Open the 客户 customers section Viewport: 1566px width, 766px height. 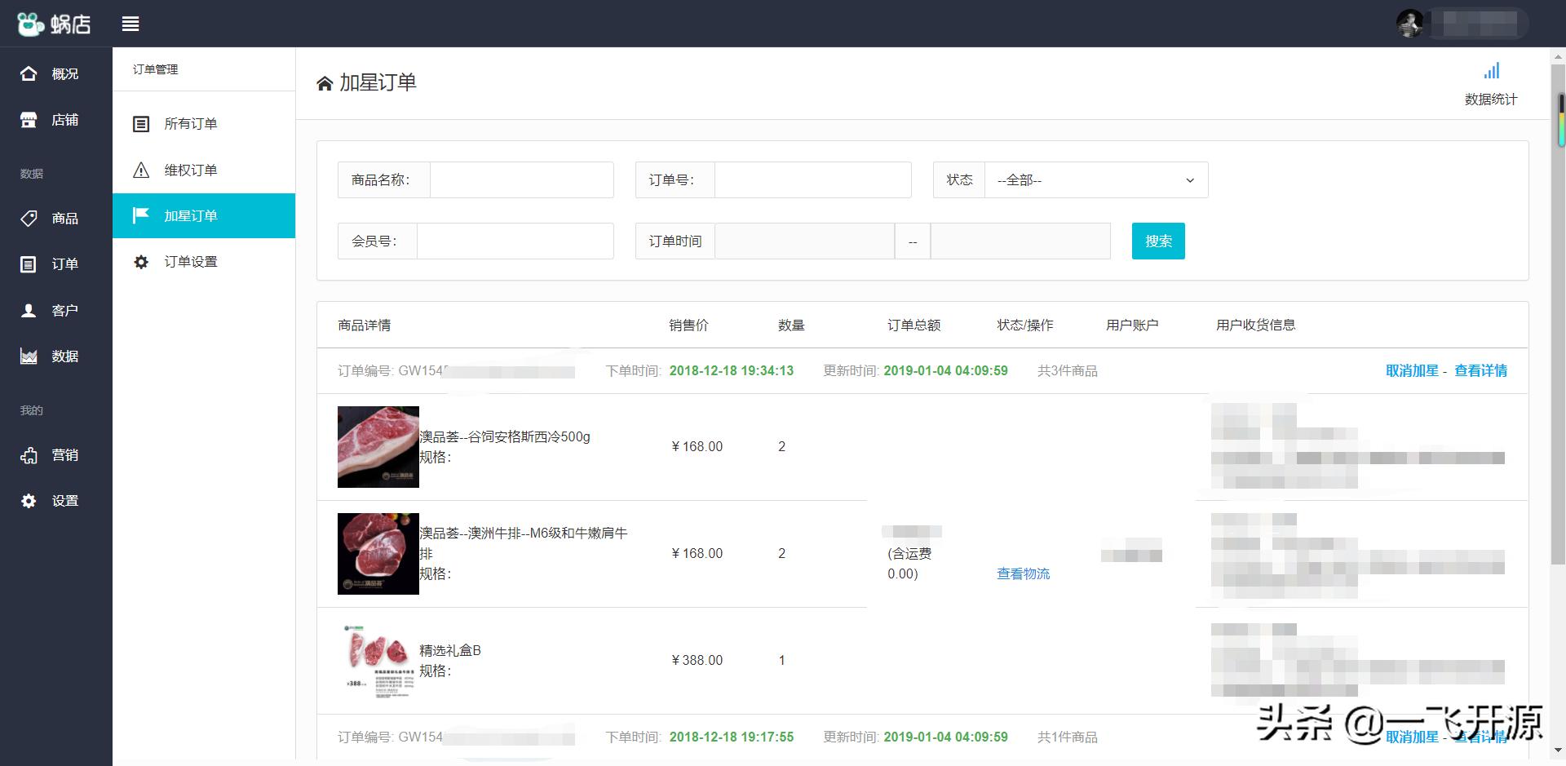point(55,310)
